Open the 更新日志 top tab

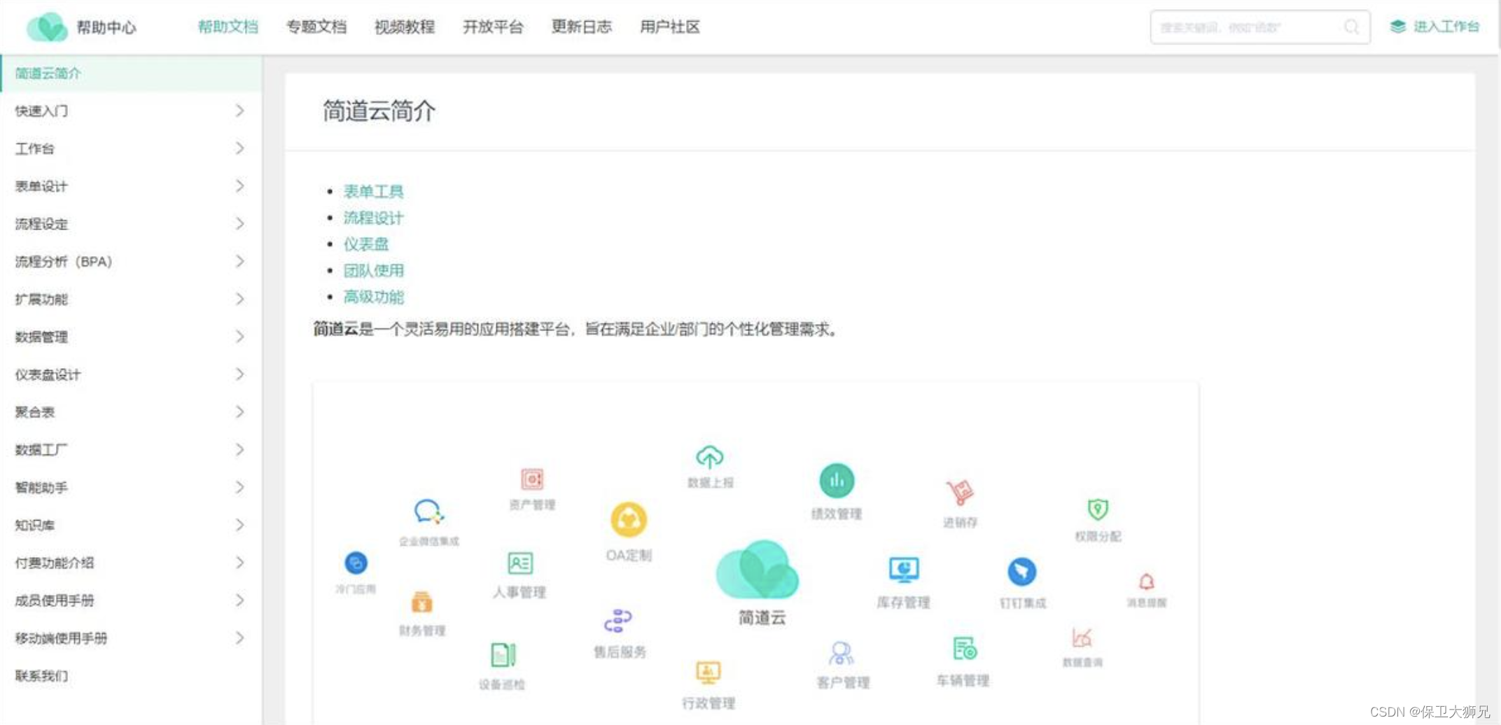pyautogui.click(x=581, y=27)
